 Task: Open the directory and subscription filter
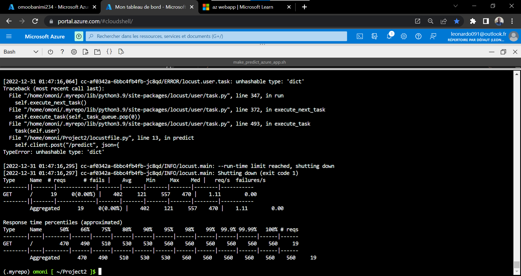(x=374, y=36)
